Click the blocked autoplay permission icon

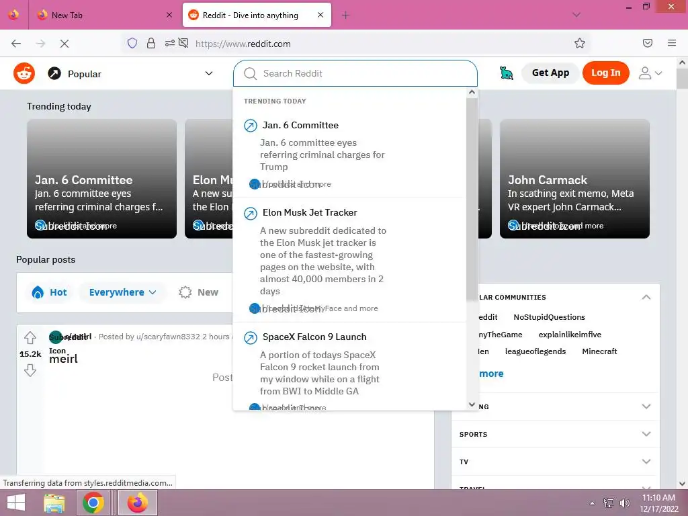[x=184, y=43]
